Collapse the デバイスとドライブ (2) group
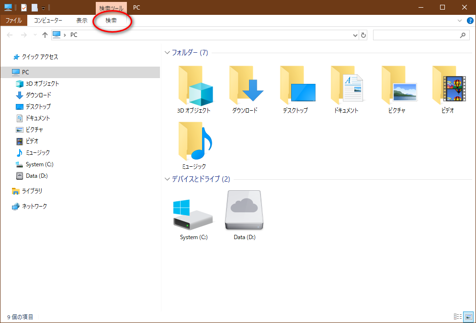Viewport: 476px width, 323px height. (x=167, y=179)
